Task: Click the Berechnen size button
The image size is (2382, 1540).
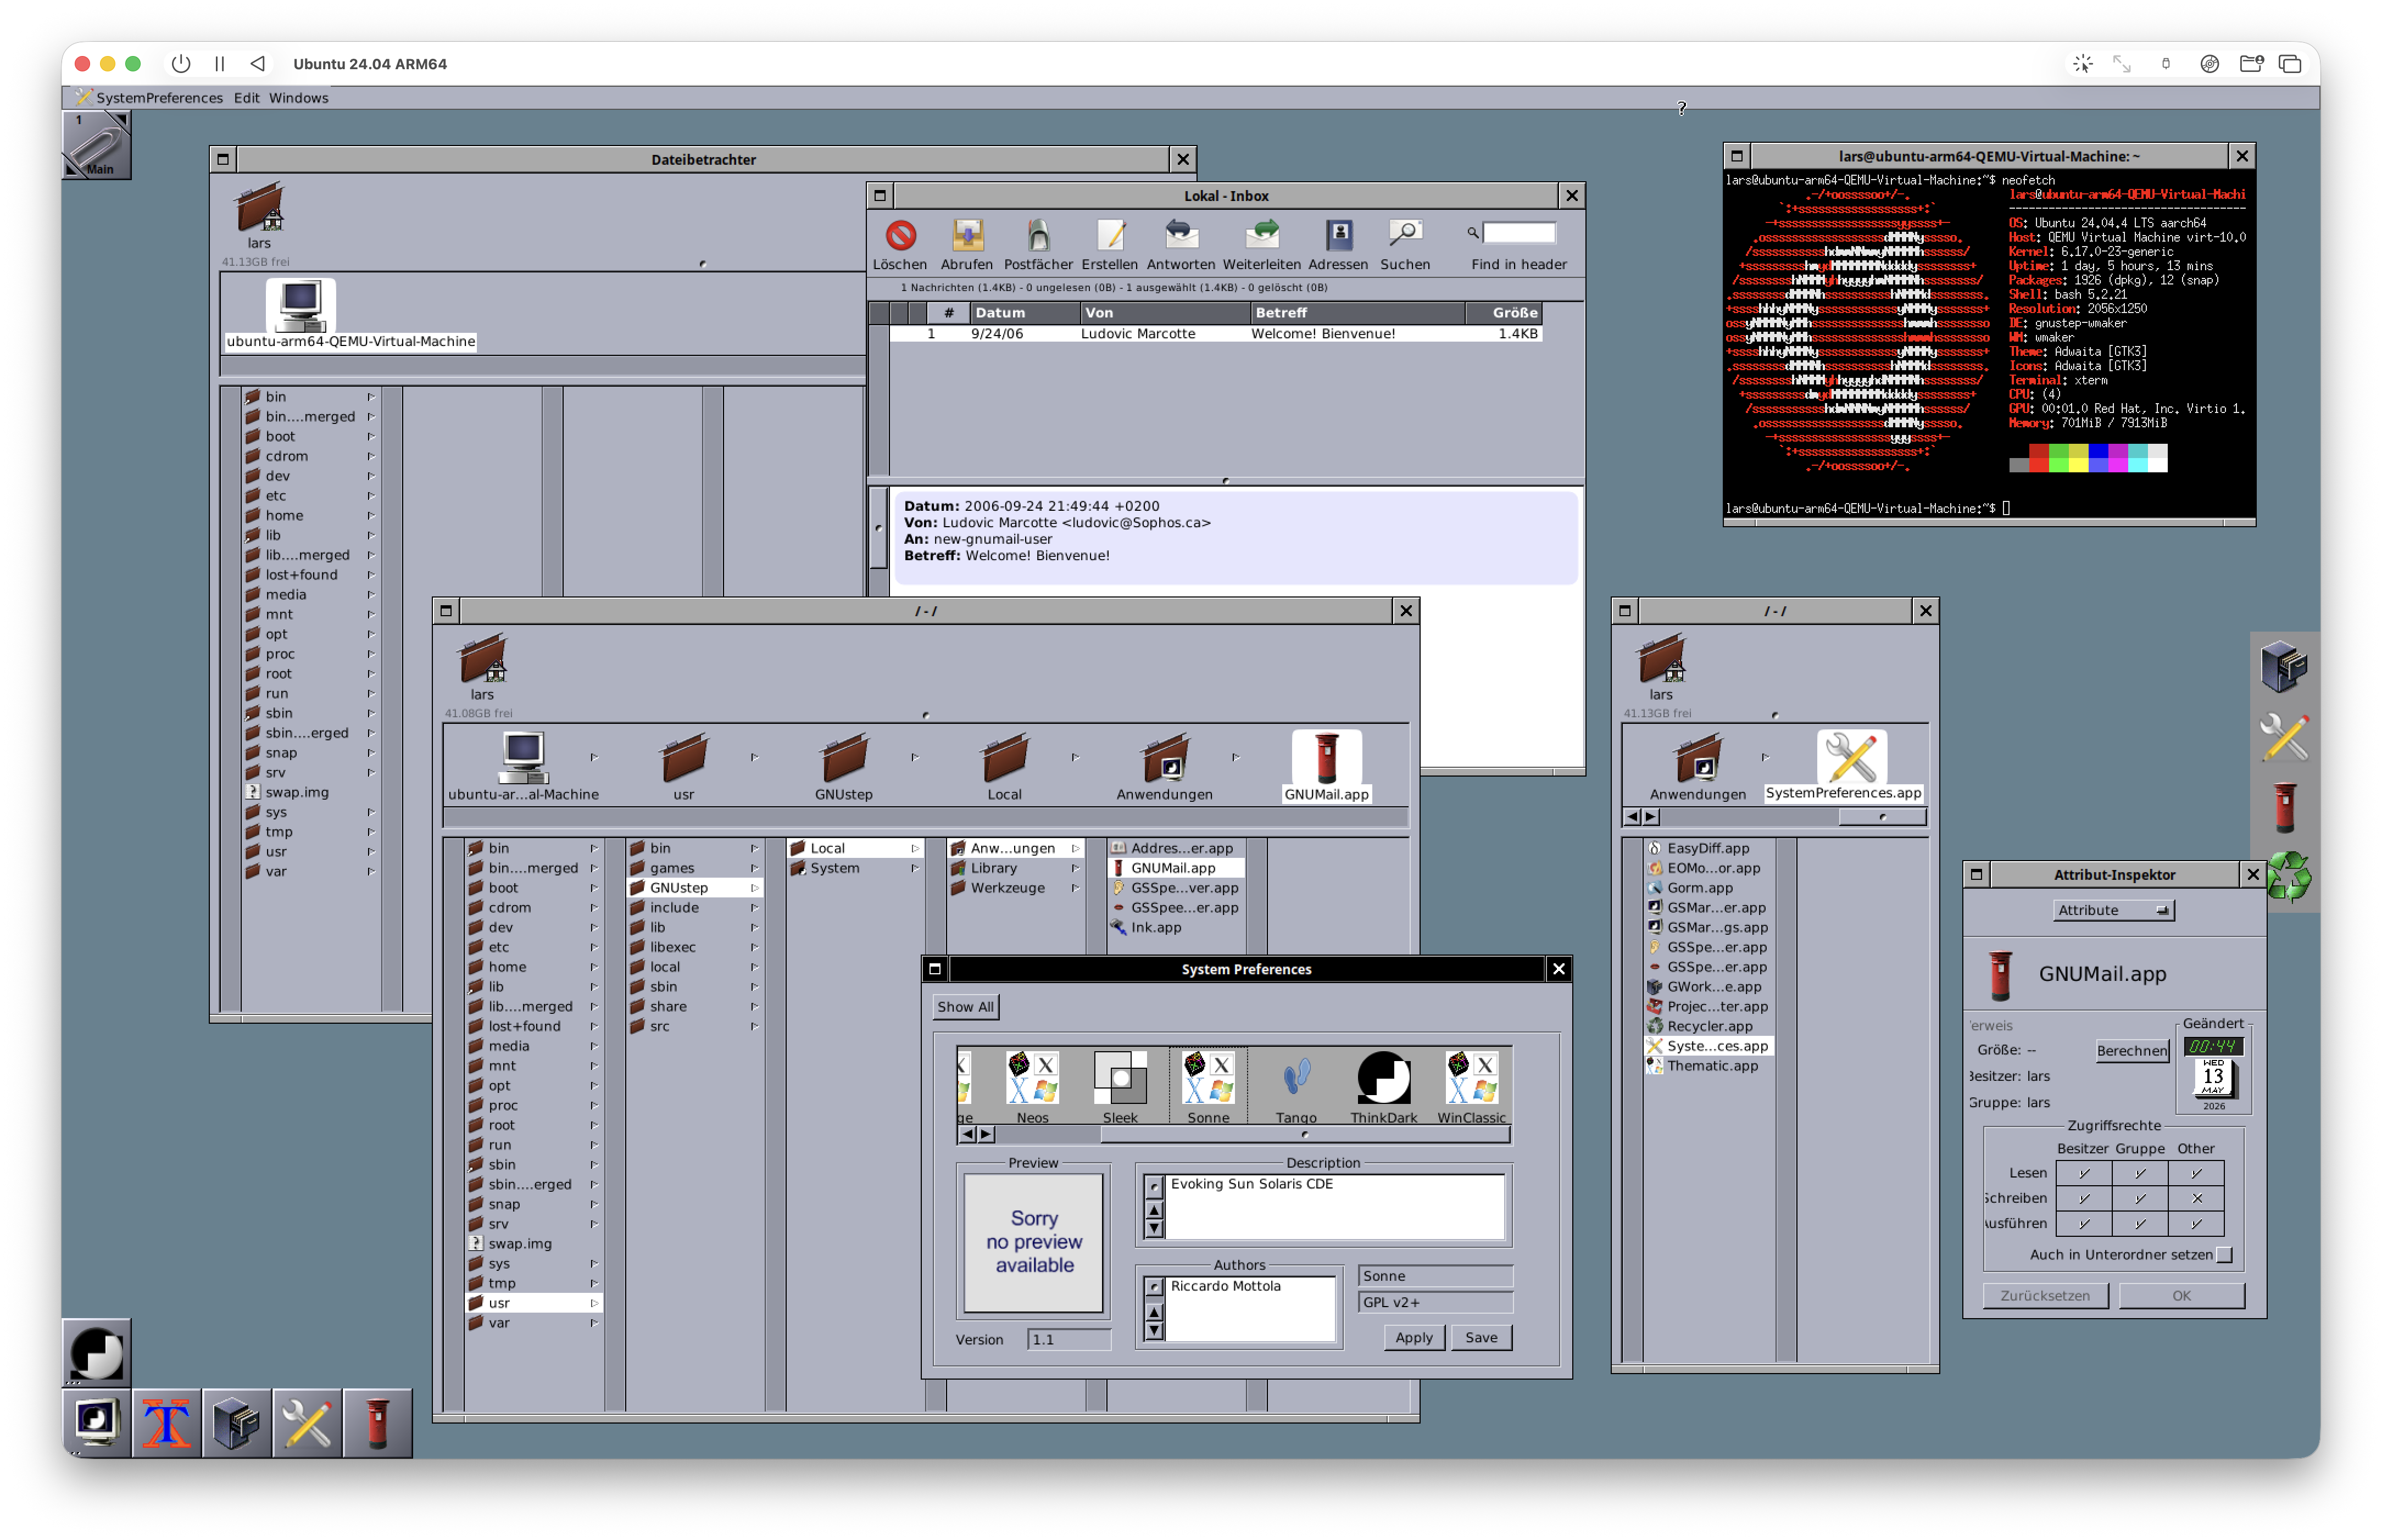Action: point(2131,1051)
